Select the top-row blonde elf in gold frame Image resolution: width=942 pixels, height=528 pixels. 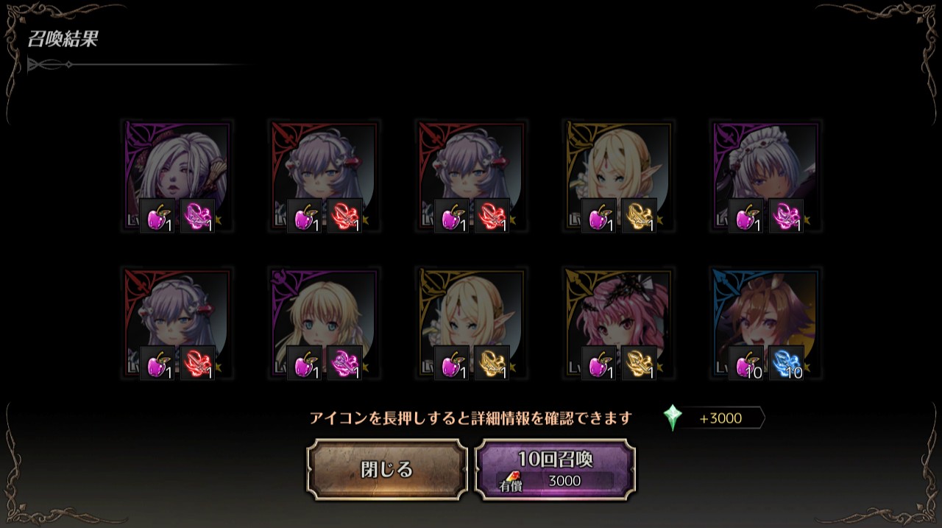619,177
